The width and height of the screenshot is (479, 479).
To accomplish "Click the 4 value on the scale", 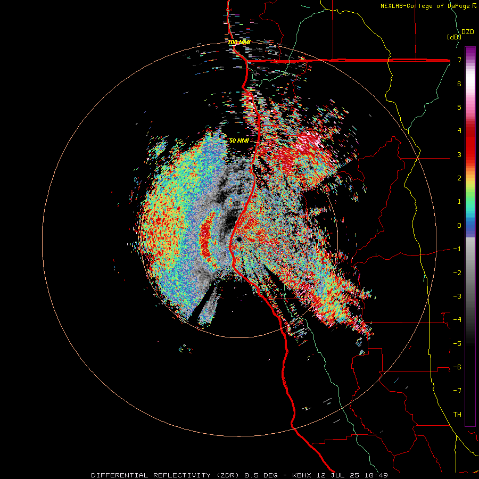I will click(x=459, y=131).
